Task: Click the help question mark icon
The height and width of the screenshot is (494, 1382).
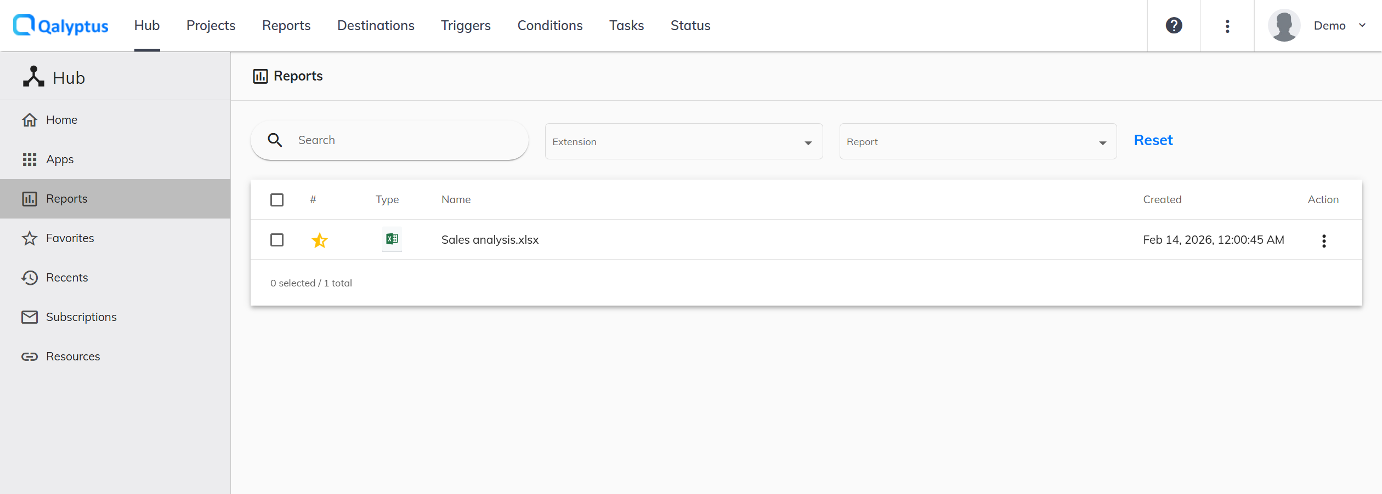Action: [1174, 26]
